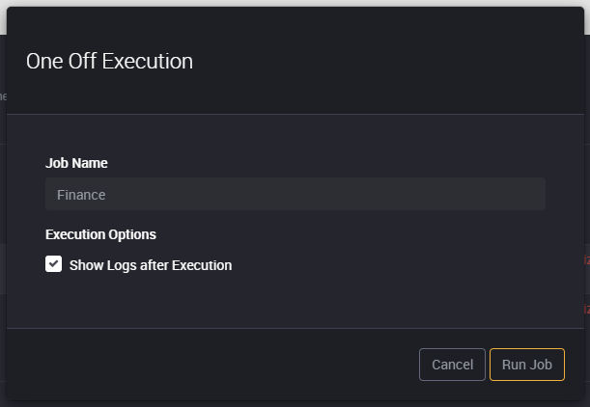Click the orange-outlined Run Job button
The height and width of the screenshot is (407, 590).
pos(527,365)
